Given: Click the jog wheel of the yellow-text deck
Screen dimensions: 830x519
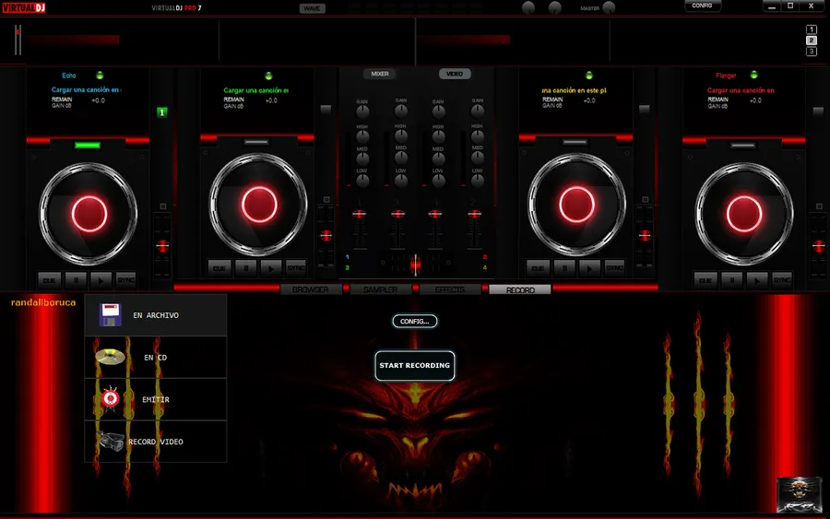Looking at the screenshot, I should point(577,205).
